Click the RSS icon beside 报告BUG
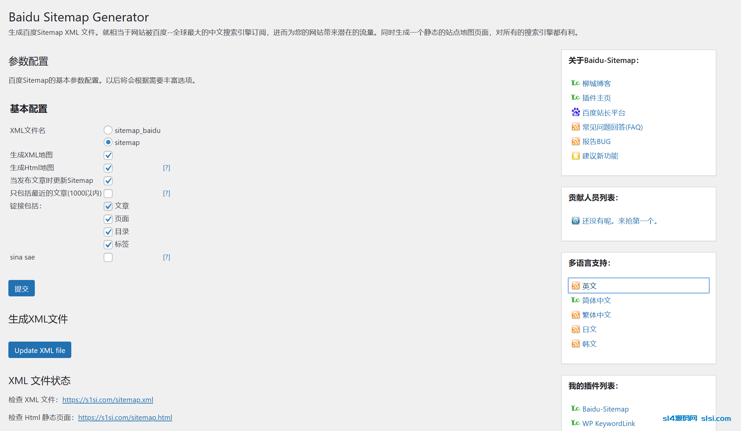The image size is (741, 431). (575, 141)
